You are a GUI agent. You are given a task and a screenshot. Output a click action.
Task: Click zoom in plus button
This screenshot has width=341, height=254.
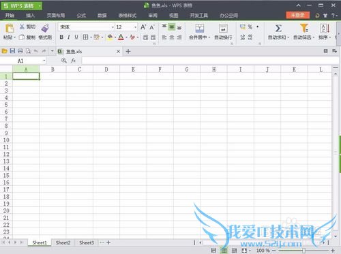333,251
